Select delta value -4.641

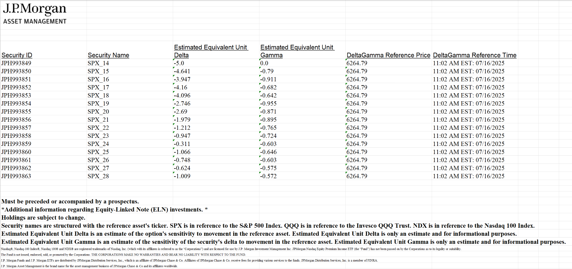coord(182,71)
